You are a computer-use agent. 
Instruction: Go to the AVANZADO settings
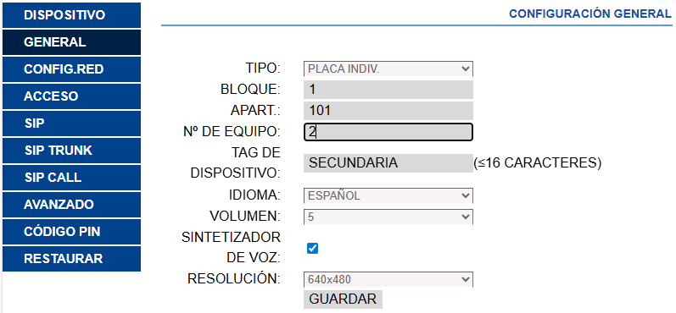tap(71, 205)
